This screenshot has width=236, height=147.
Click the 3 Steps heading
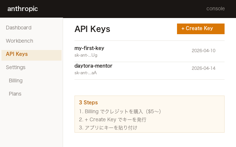point(88,103)
